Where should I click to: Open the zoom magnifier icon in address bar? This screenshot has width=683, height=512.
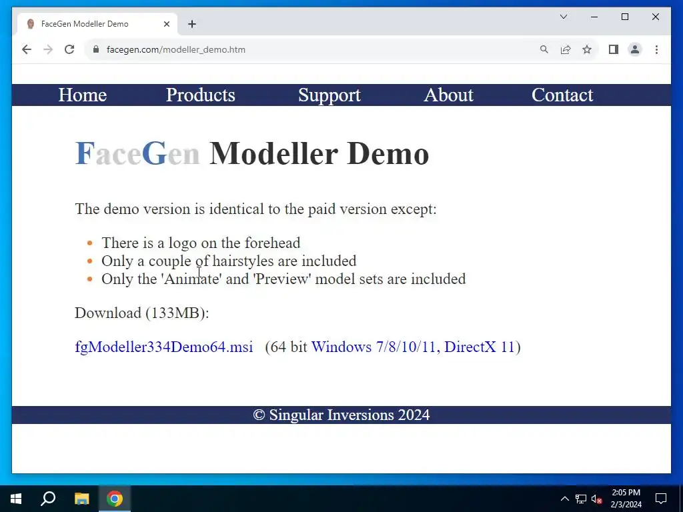point(544,49)
